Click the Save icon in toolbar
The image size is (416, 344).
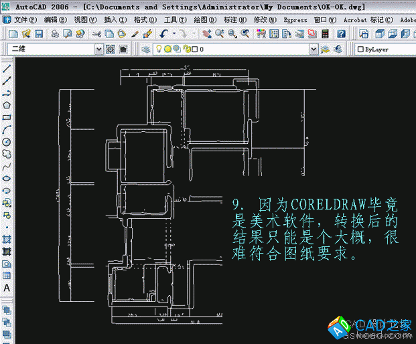tap(39, 33)
